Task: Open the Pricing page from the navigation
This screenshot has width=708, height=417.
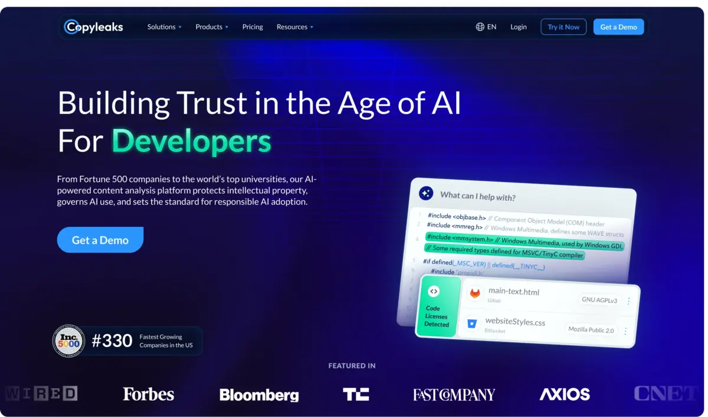Action: 253,27
